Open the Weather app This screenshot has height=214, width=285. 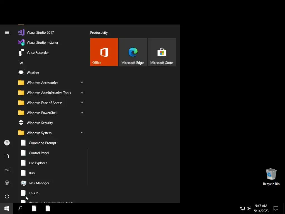50,73
